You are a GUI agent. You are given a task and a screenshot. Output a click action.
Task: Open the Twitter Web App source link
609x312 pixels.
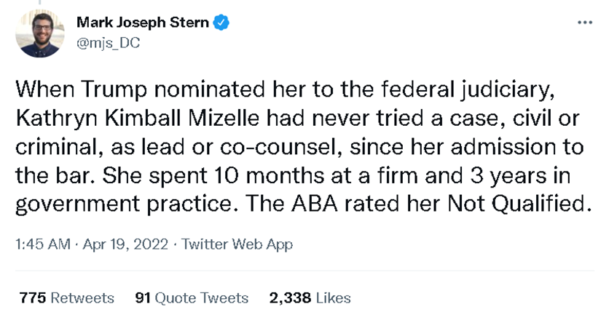237,244
